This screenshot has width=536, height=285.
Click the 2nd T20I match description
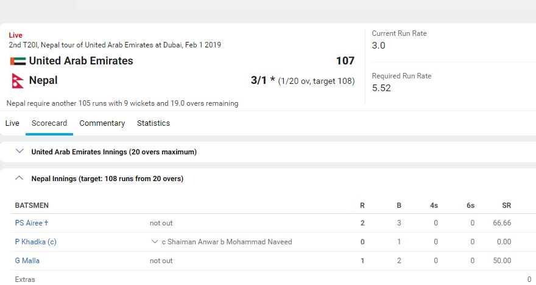(115, 45)
